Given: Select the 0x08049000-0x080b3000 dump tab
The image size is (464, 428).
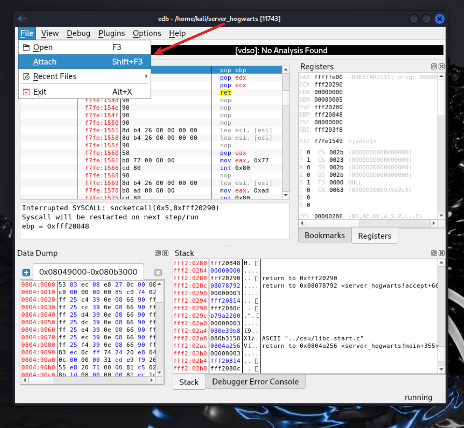Looking at the screenshot, I should [88, 272].
